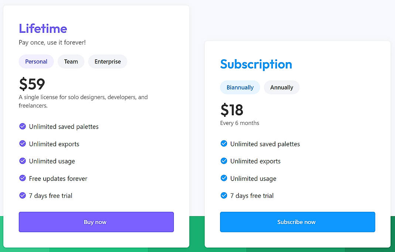Select the Personal plan option

(36, 62)
